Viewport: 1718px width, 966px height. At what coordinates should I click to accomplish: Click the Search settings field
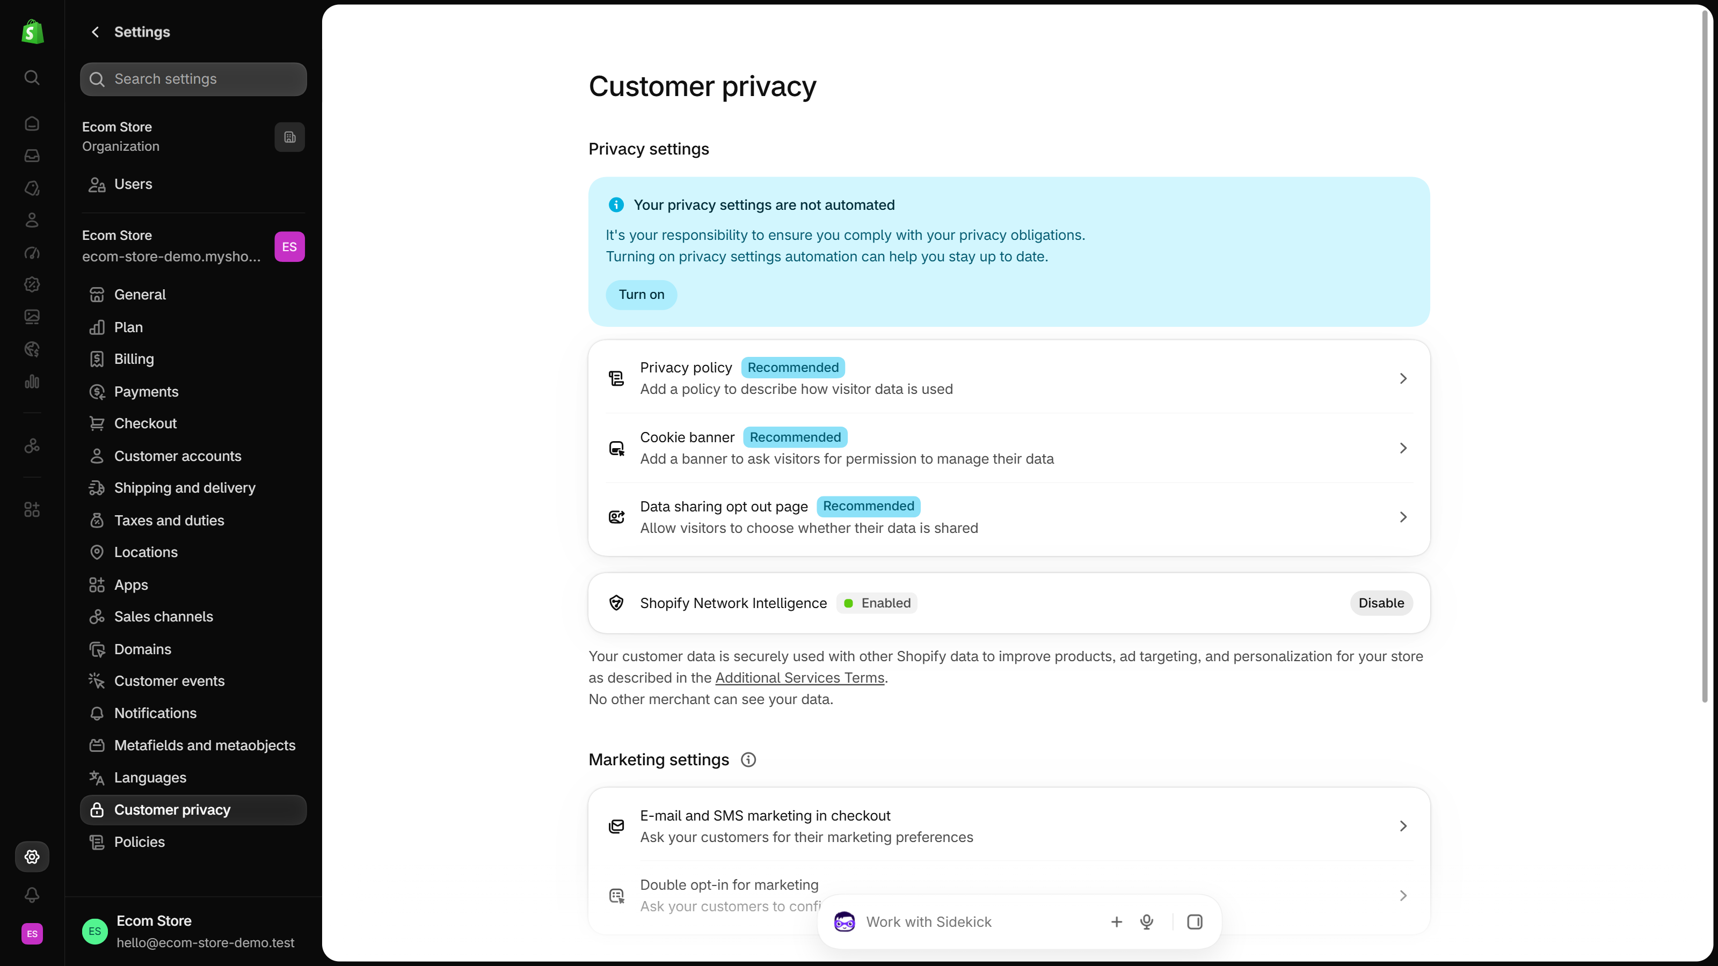(193, 79)
